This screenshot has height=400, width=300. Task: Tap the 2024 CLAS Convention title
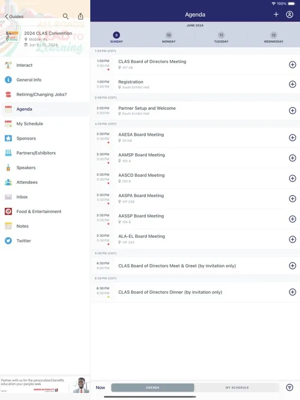[x=48, y=33]
